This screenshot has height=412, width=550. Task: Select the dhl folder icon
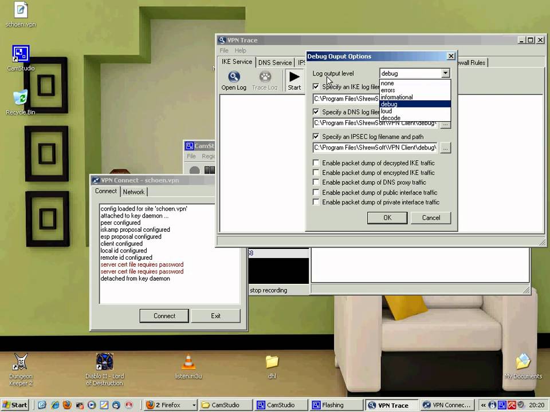[272, 362]
